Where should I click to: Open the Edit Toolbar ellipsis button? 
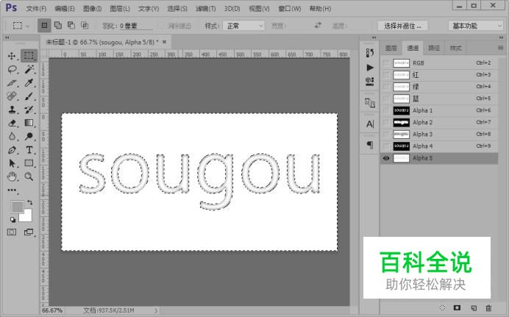click(x=12, y=190)
